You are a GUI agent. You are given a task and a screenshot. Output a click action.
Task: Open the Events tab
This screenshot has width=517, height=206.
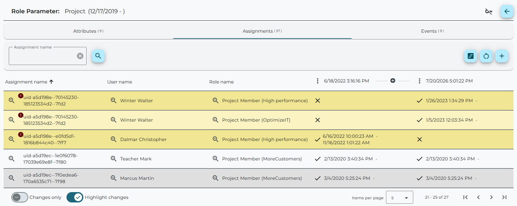click(x=432, y=31)
